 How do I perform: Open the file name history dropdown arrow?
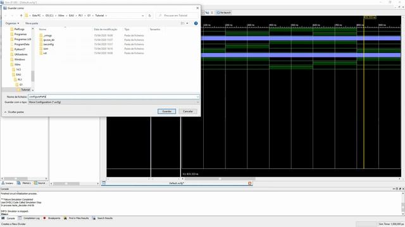click(197, 96)
